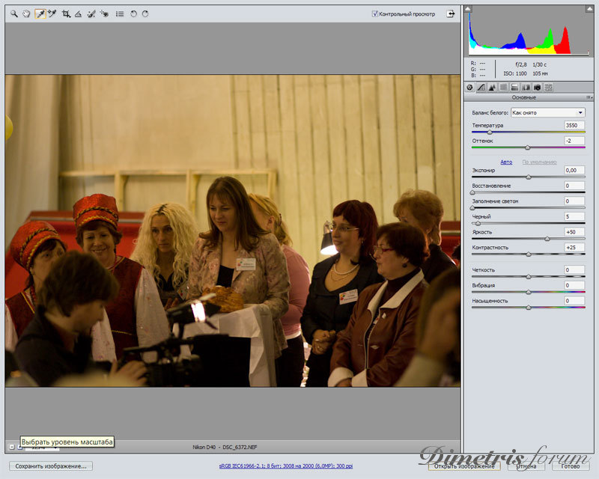
Task: Toggle the 'Контрольный просмотр' preview checkbox
Action: click(x=375, y=13)
